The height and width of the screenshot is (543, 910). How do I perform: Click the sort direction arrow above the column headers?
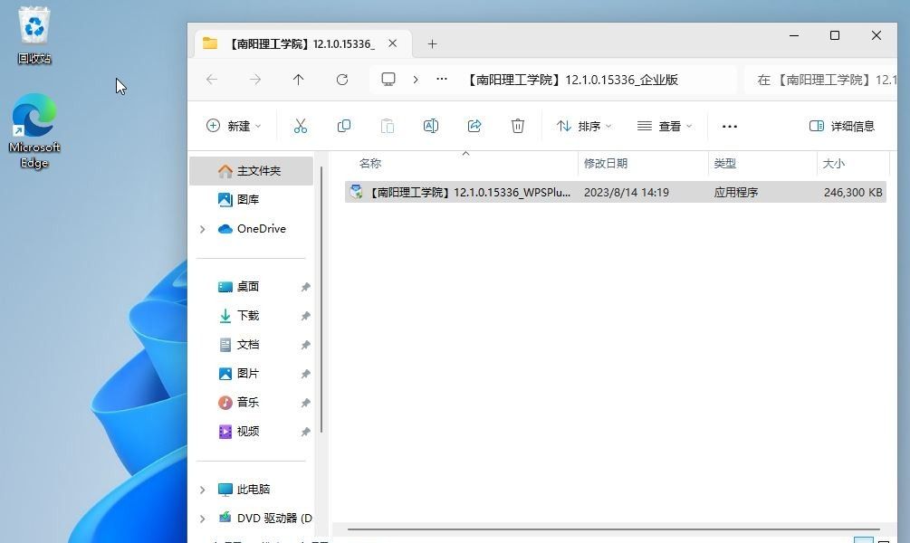tap(465, 154)
